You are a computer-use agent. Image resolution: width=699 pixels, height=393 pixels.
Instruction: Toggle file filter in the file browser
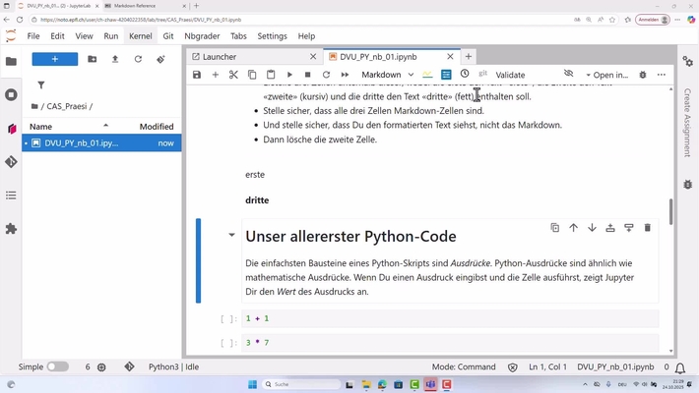click(x=41, y=85)
